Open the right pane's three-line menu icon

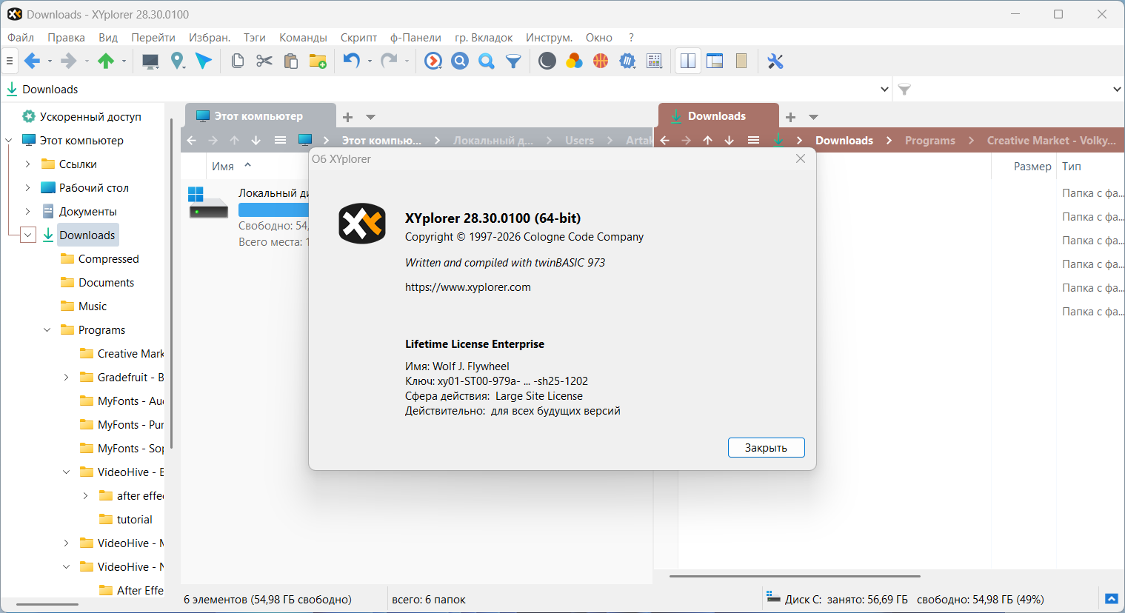pos(753,140)
